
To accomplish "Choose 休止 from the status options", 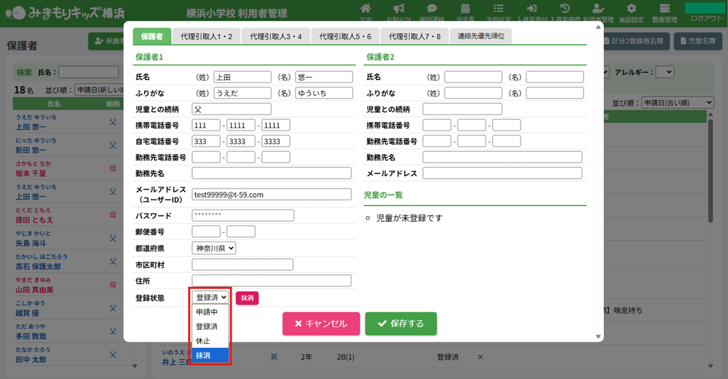I will pos(210,341).
